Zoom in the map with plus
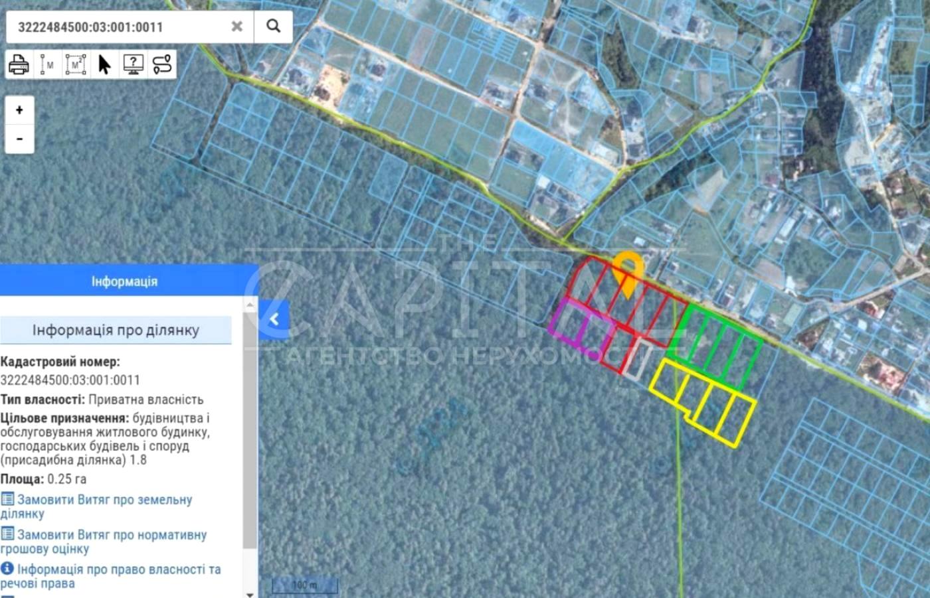This screenshot has height=598, width=930. (19, 110)
